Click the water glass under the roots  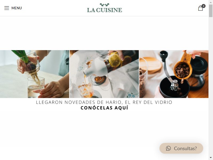tap(36, 87)
